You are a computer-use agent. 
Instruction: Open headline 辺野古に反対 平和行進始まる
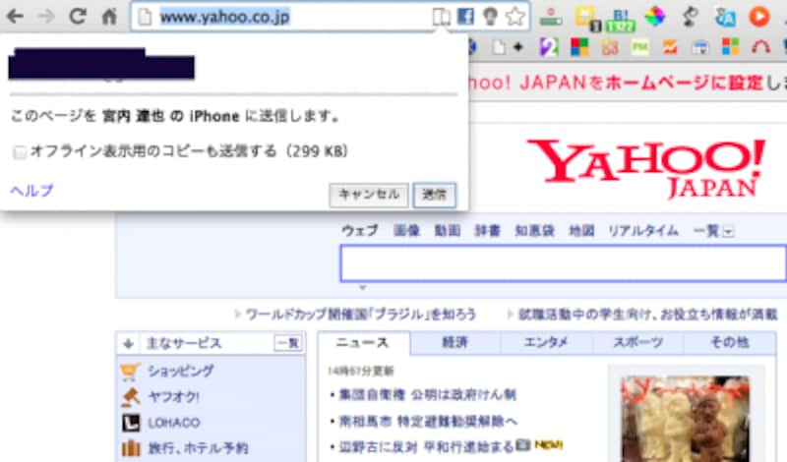point(427,446)
